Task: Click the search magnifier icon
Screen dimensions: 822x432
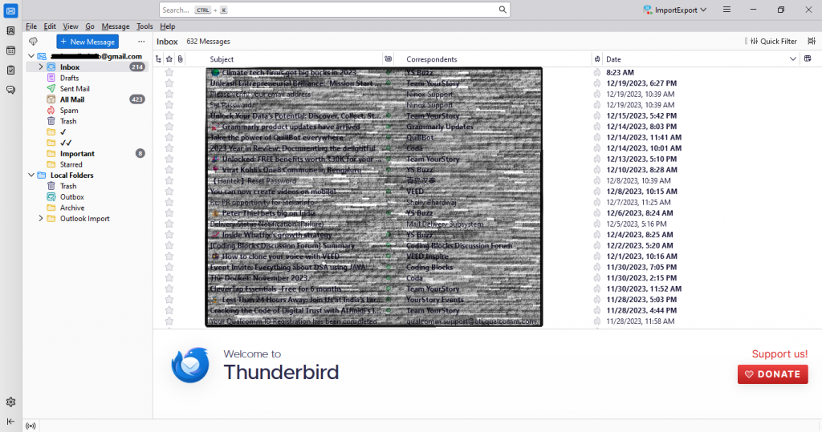Action: point(503,10)
